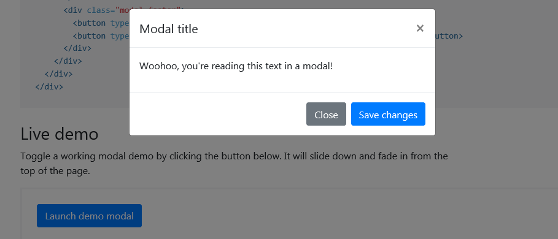Screen dimensions: 558x239
Task: Click the blue Save changes button
Action: pyautogui.click(x=388, y=114)
